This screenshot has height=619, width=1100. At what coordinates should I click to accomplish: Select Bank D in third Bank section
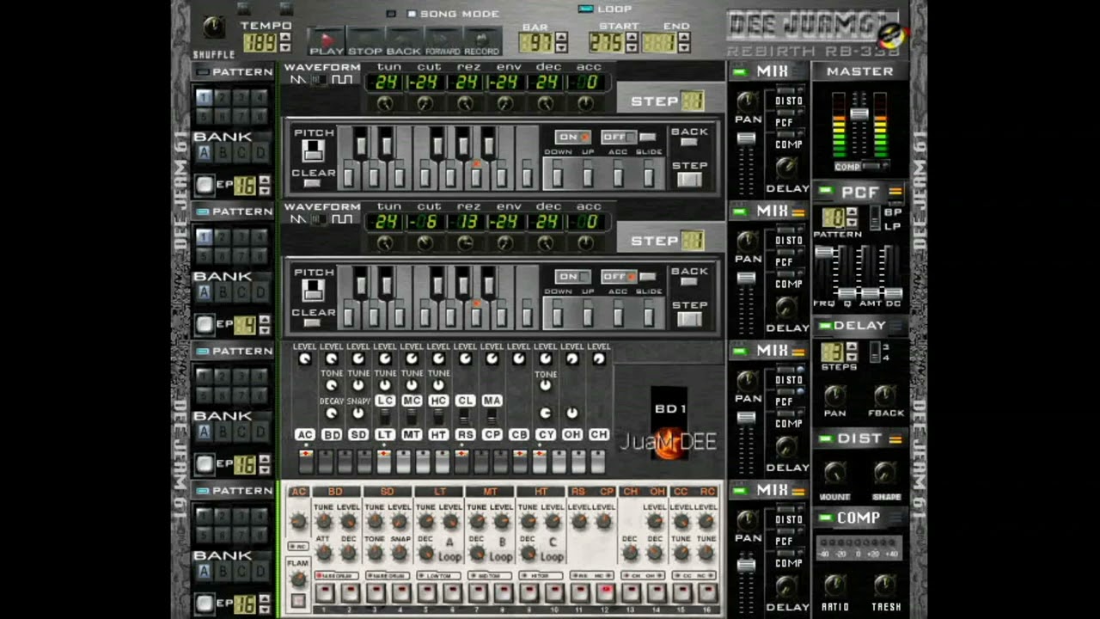[x=260, y=432]
